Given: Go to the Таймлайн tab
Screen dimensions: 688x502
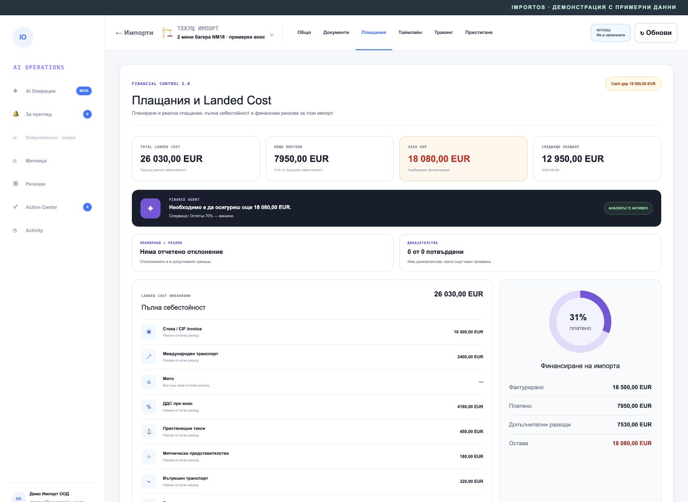Looking at the screenshot, I should (410, 33).
